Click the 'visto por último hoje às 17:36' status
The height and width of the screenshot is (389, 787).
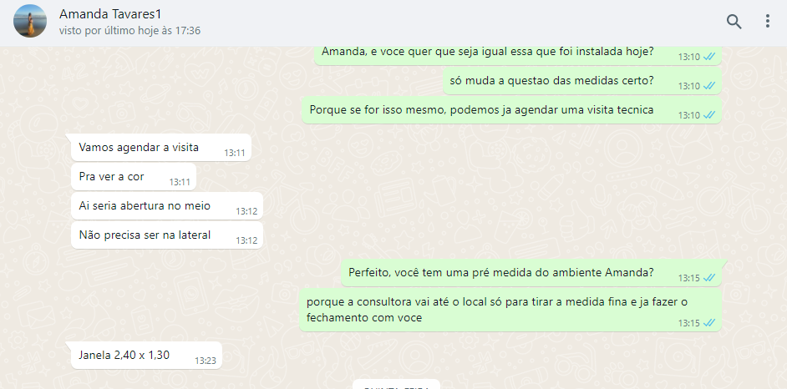[129, 31]
